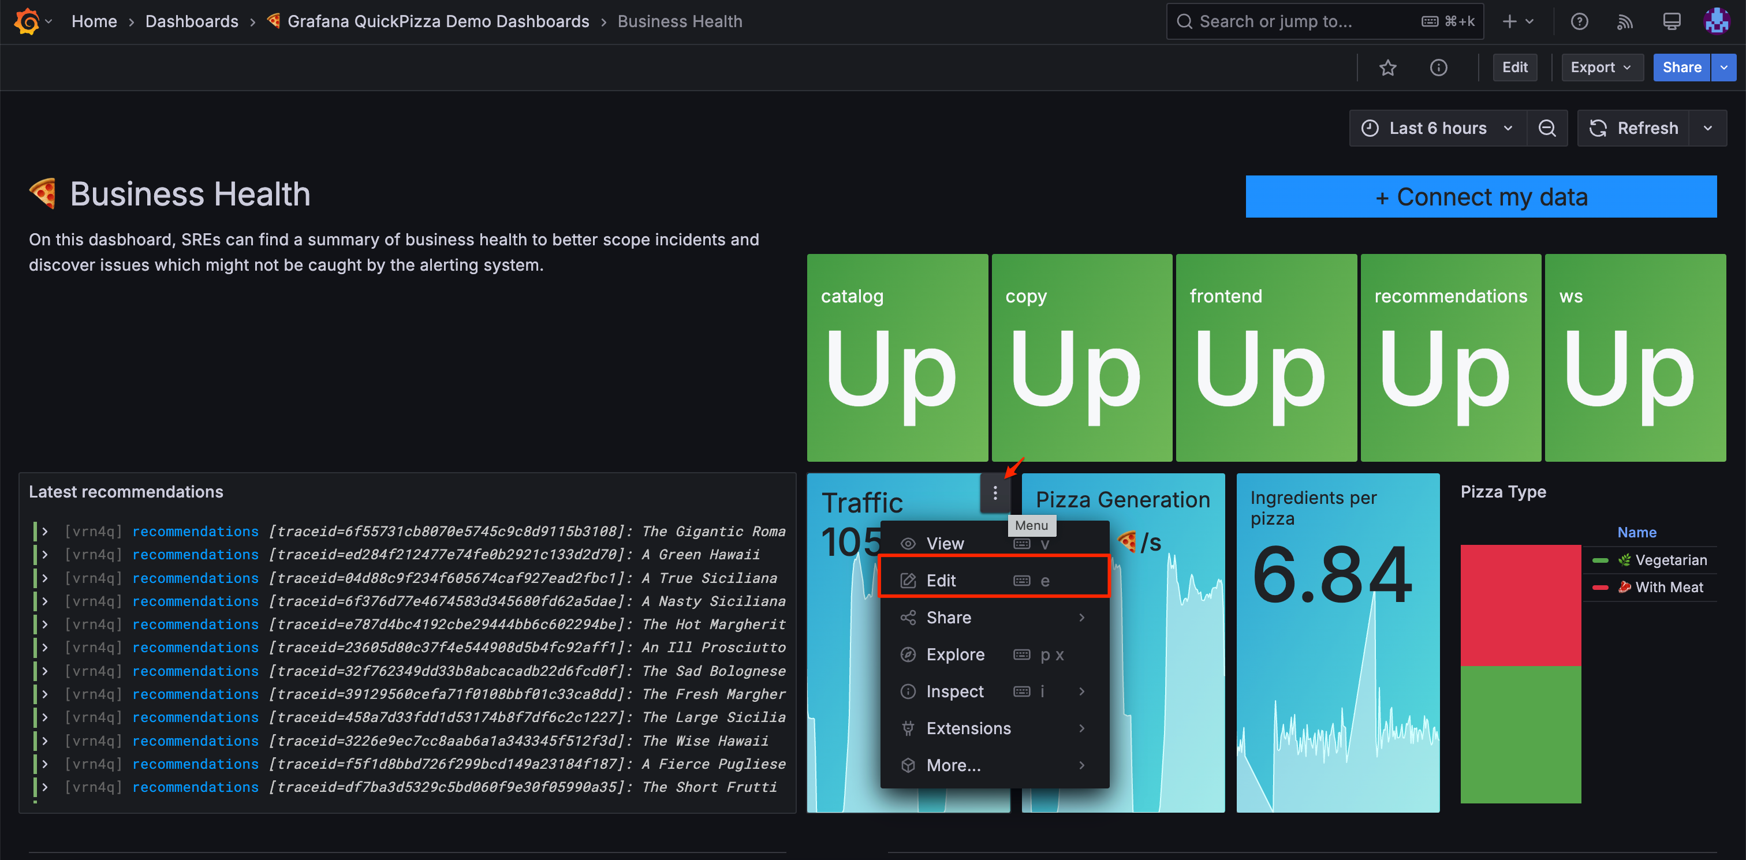Click + Connect my data button

click(x=1481, y=197)
